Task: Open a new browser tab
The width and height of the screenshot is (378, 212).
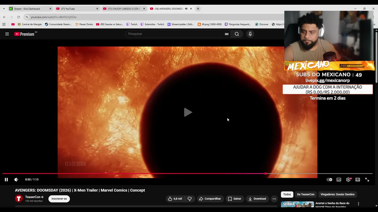Action: click(x=198, y=9)
